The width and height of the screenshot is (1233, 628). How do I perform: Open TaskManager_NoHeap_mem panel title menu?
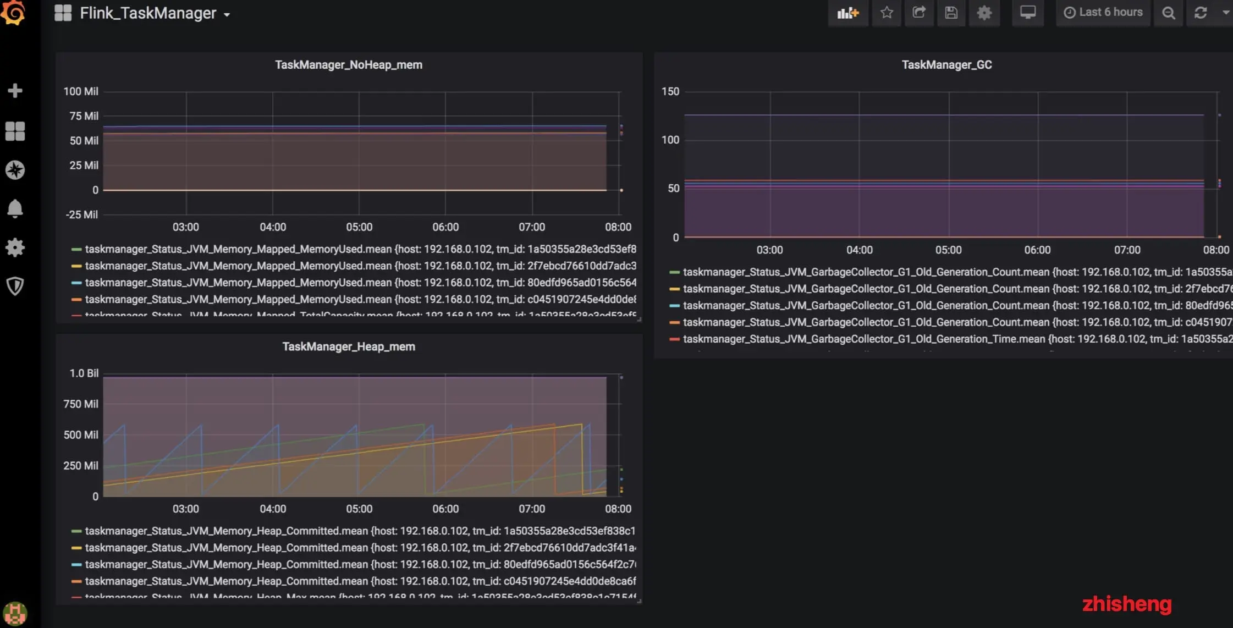[349, 65]
